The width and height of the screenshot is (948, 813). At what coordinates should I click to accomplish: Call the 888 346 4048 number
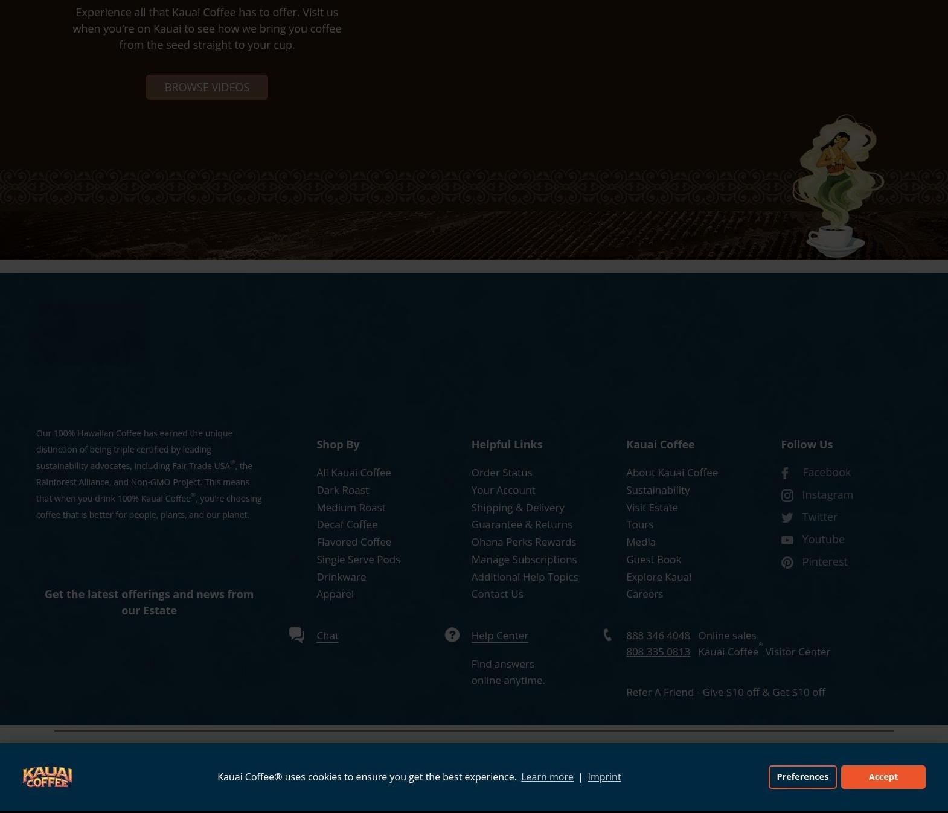click(x=658, y=636)
